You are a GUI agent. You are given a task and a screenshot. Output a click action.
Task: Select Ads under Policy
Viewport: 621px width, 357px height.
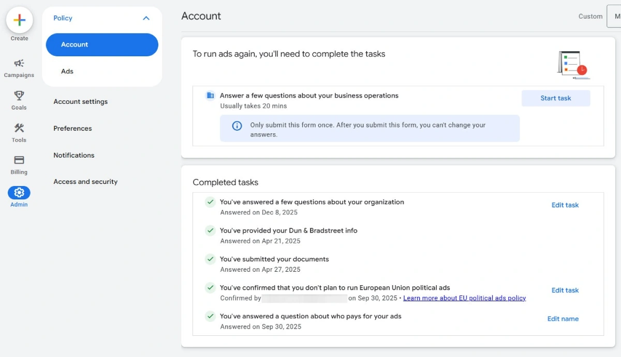coord(67,71)
